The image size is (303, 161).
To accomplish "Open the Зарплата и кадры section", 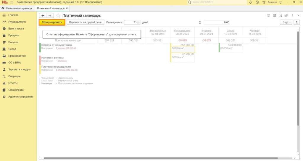I will point(19,69).
